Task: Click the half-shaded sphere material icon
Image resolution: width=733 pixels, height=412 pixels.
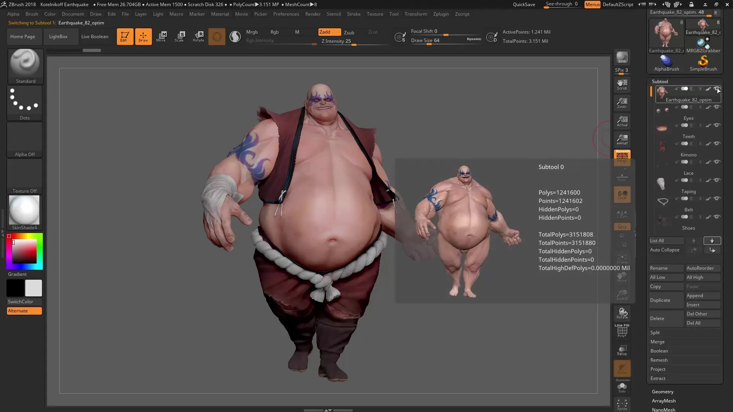Action: [235, 37]
